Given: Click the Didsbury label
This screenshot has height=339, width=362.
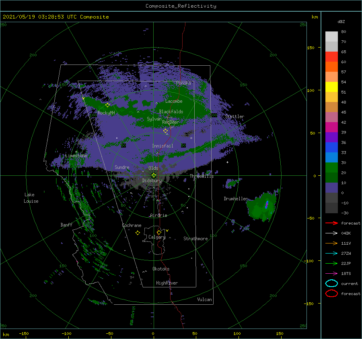Looking at the screenshot, I should [152, 181].
